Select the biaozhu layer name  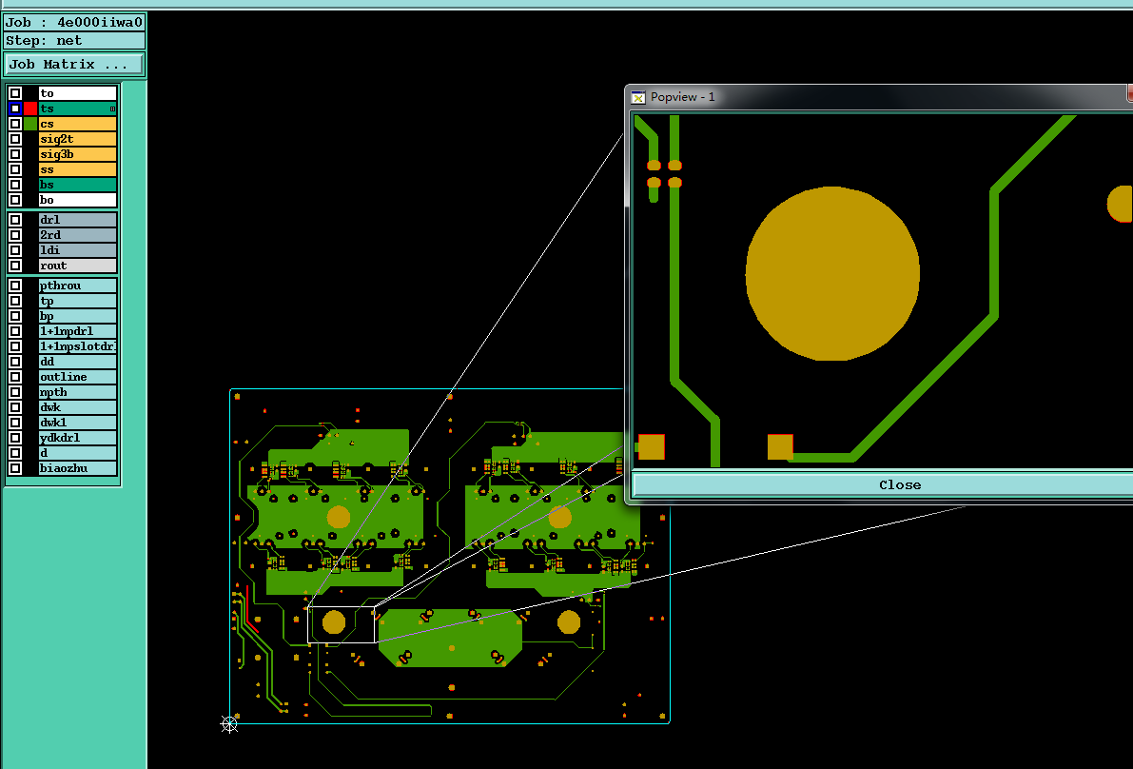point(77,467)
